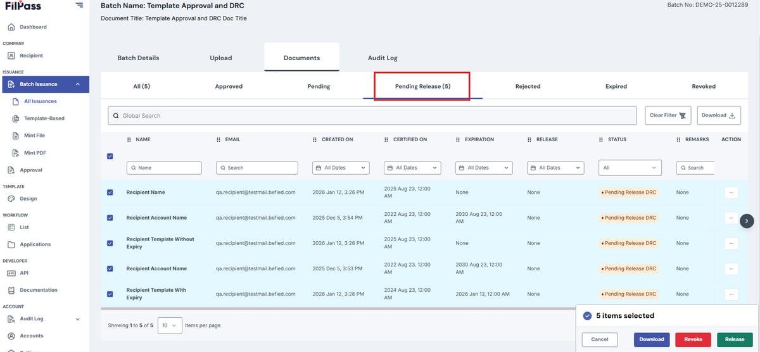760x352 pixels.
Task: Switch to Upload tab
Action: 221,58
